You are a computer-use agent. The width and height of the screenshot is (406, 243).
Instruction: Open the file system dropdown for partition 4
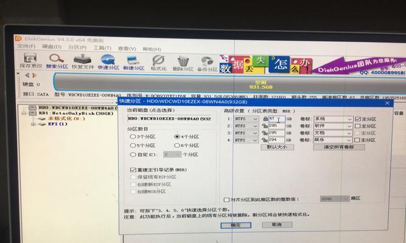point(246,140)
